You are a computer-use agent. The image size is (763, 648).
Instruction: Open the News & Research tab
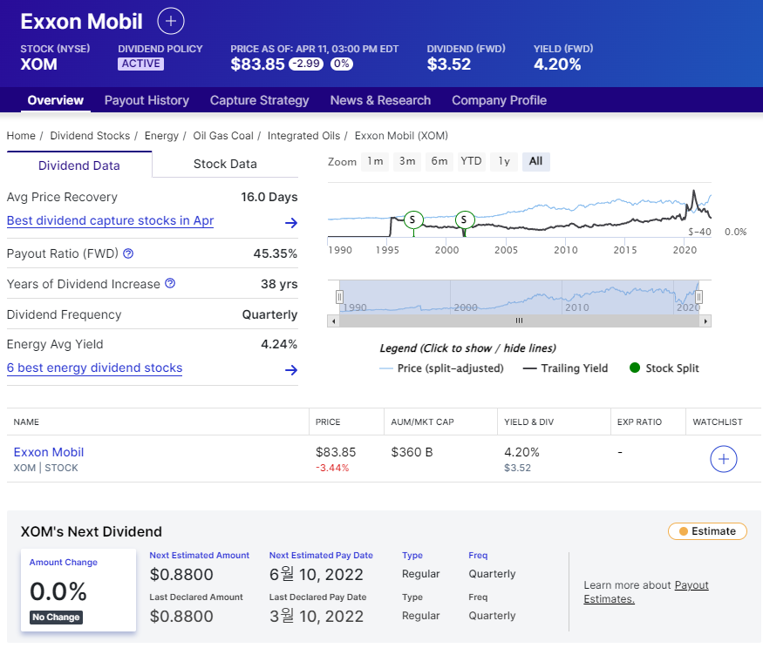[x=380, y=101]
